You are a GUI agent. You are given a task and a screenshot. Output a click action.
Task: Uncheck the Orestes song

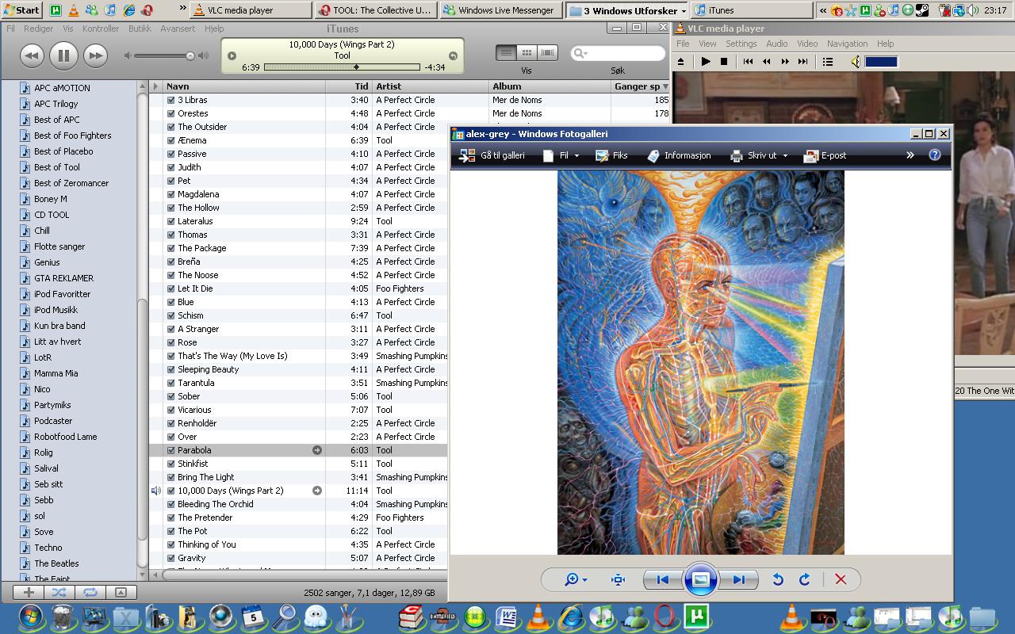pos(170,113)
